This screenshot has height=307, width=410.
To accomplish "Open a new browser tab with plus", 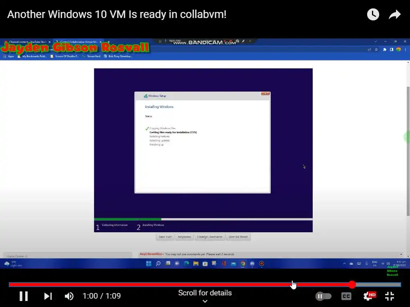I will tap(109, 42).
